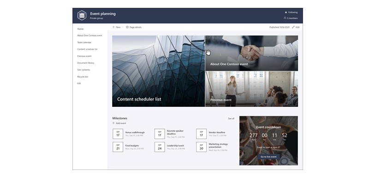Click the Edit pencil icon
Image resolution: width=369 pixels, height=175 pixels.
click(293, 27)
